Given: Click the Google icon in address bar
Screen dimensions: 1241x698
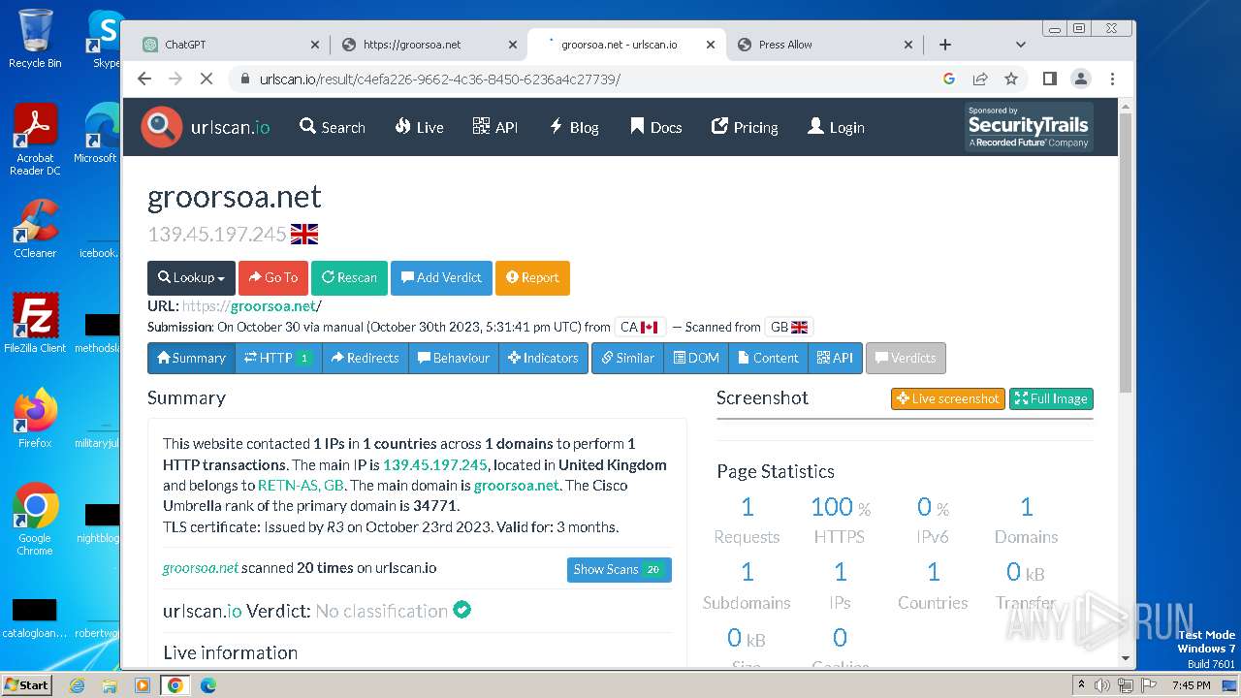Looking at the screenshot, I should (949, 79).
